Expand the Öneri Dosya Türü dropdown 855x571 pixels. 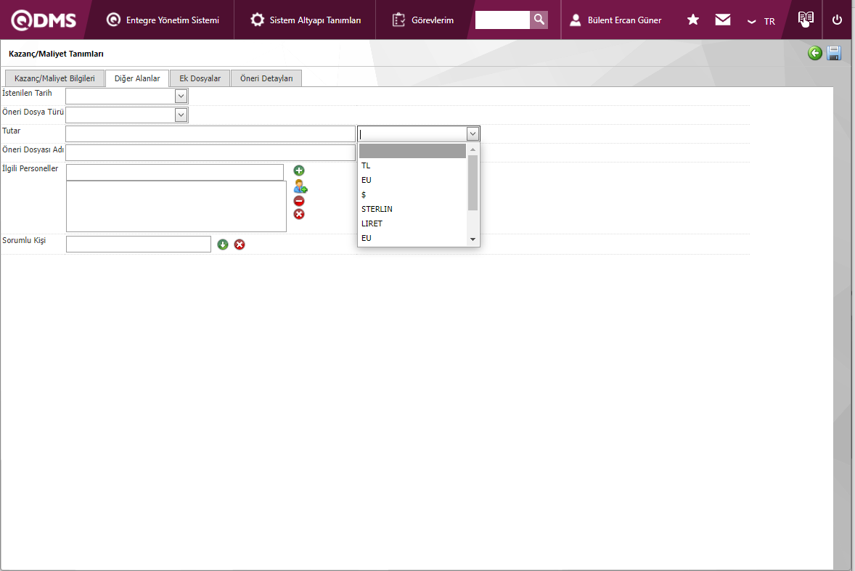point(181,115)
